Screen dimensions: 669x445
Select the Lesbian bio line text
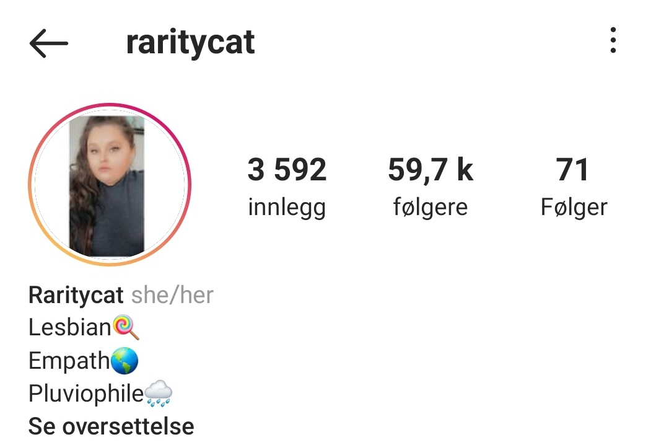click(69, 328)
